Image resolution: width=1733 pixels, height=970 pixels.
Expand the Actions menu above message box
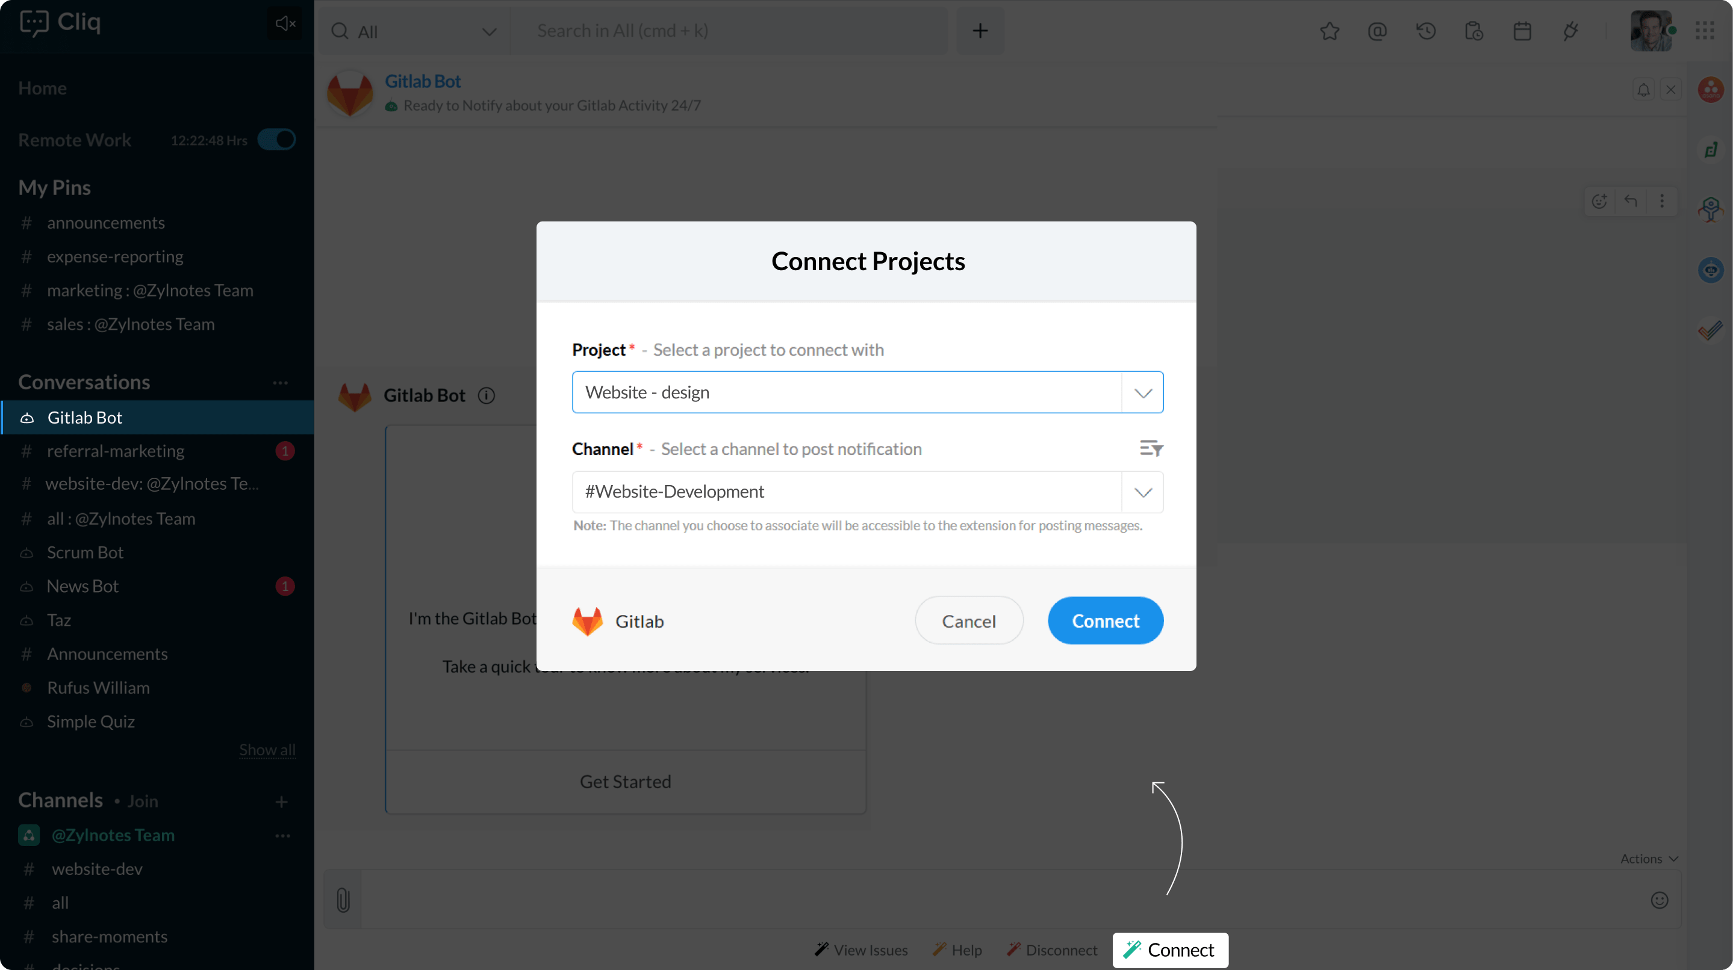1649,859
